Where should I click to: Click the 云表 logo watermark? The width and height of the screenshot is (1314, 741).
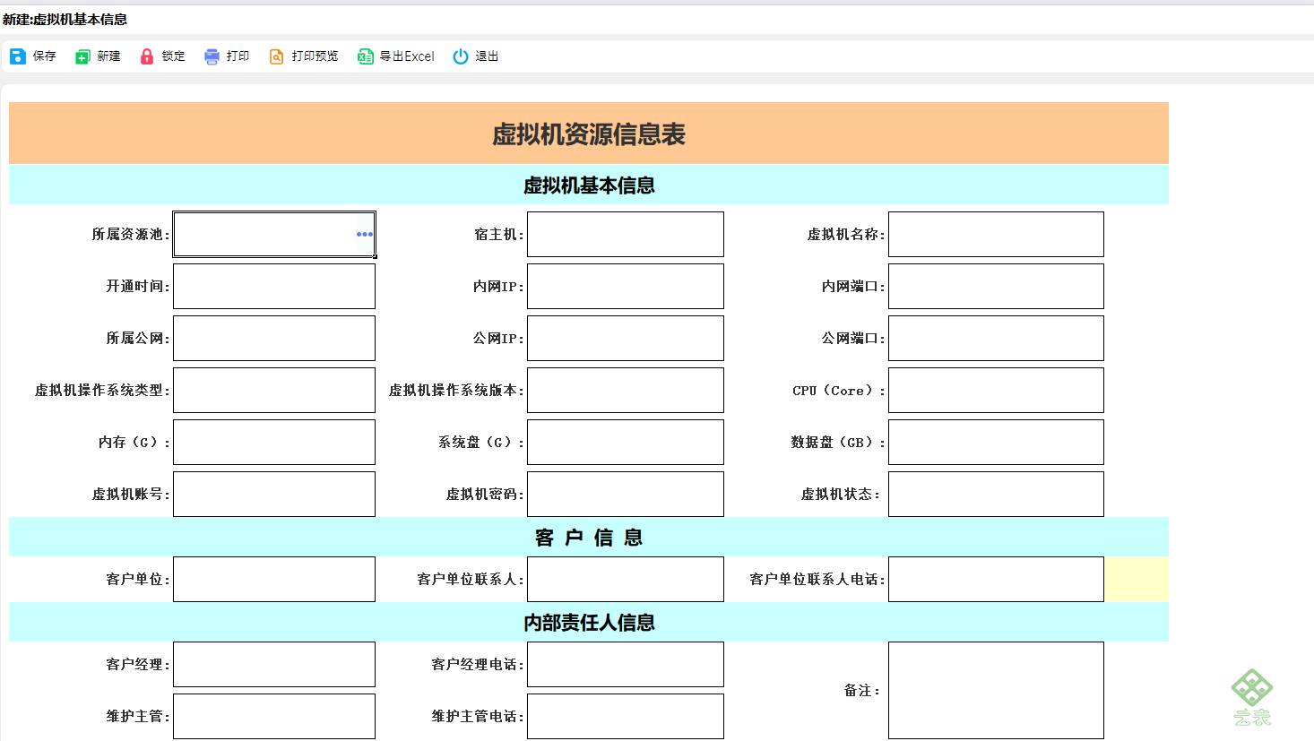[1252, 697]
